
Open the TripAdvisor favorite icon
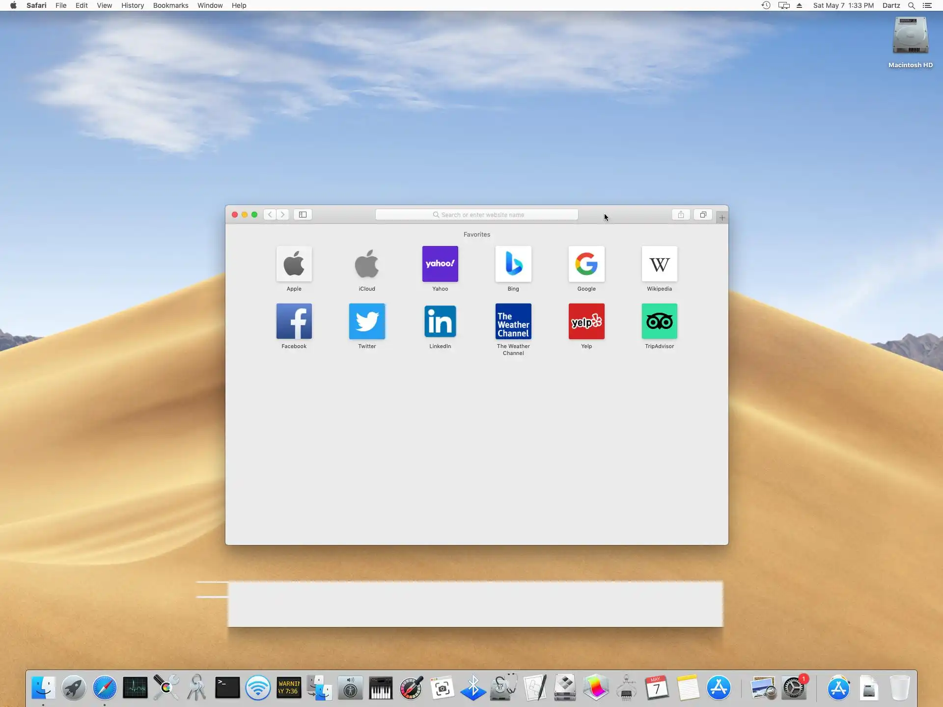[659, 322]
